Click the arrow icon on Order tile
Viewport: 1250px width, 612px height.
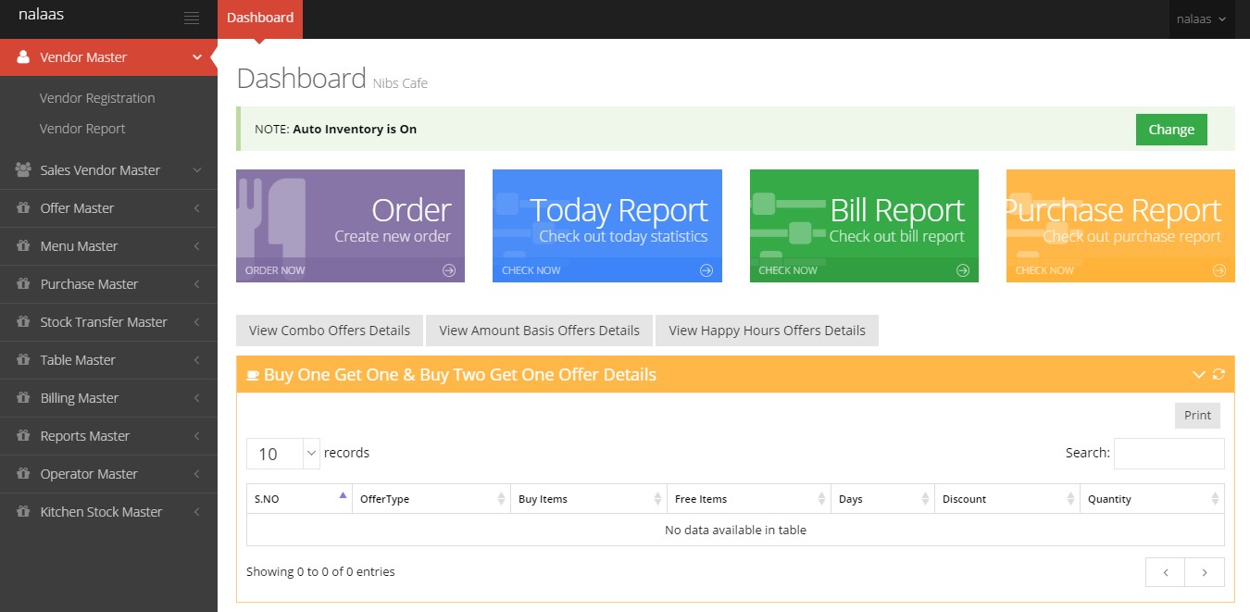[x=449, y=270]
